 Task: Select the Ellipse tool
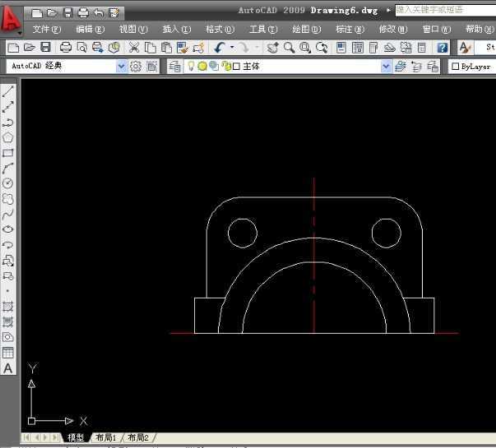tap(8, 229)
